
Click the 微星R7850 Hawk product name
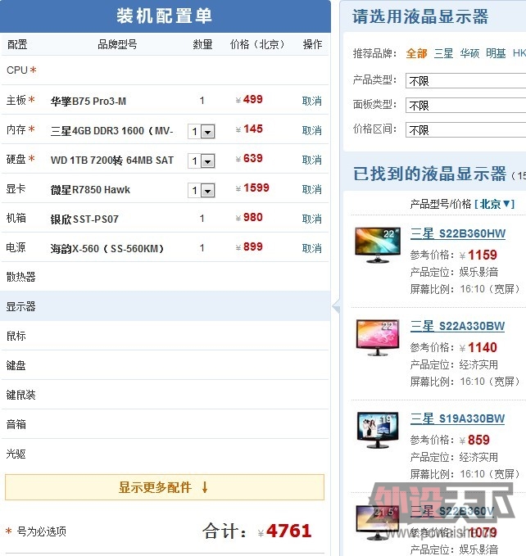pos(90,190)
